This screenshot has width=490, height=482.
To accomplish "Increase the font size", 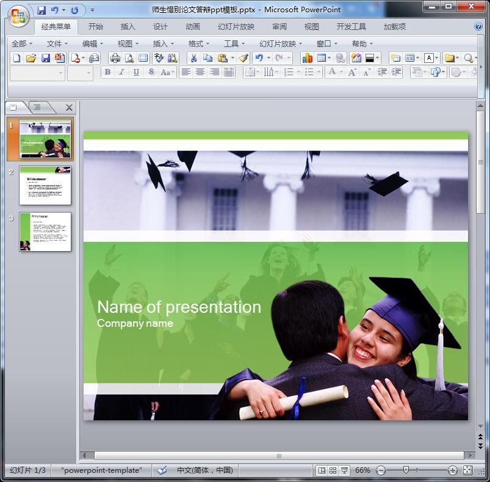I will [x=353, y=73].
